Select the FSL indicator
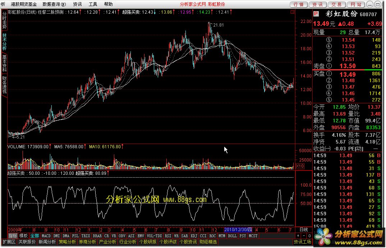The width and height of the screenshot is (386, 248). point(75,236)
